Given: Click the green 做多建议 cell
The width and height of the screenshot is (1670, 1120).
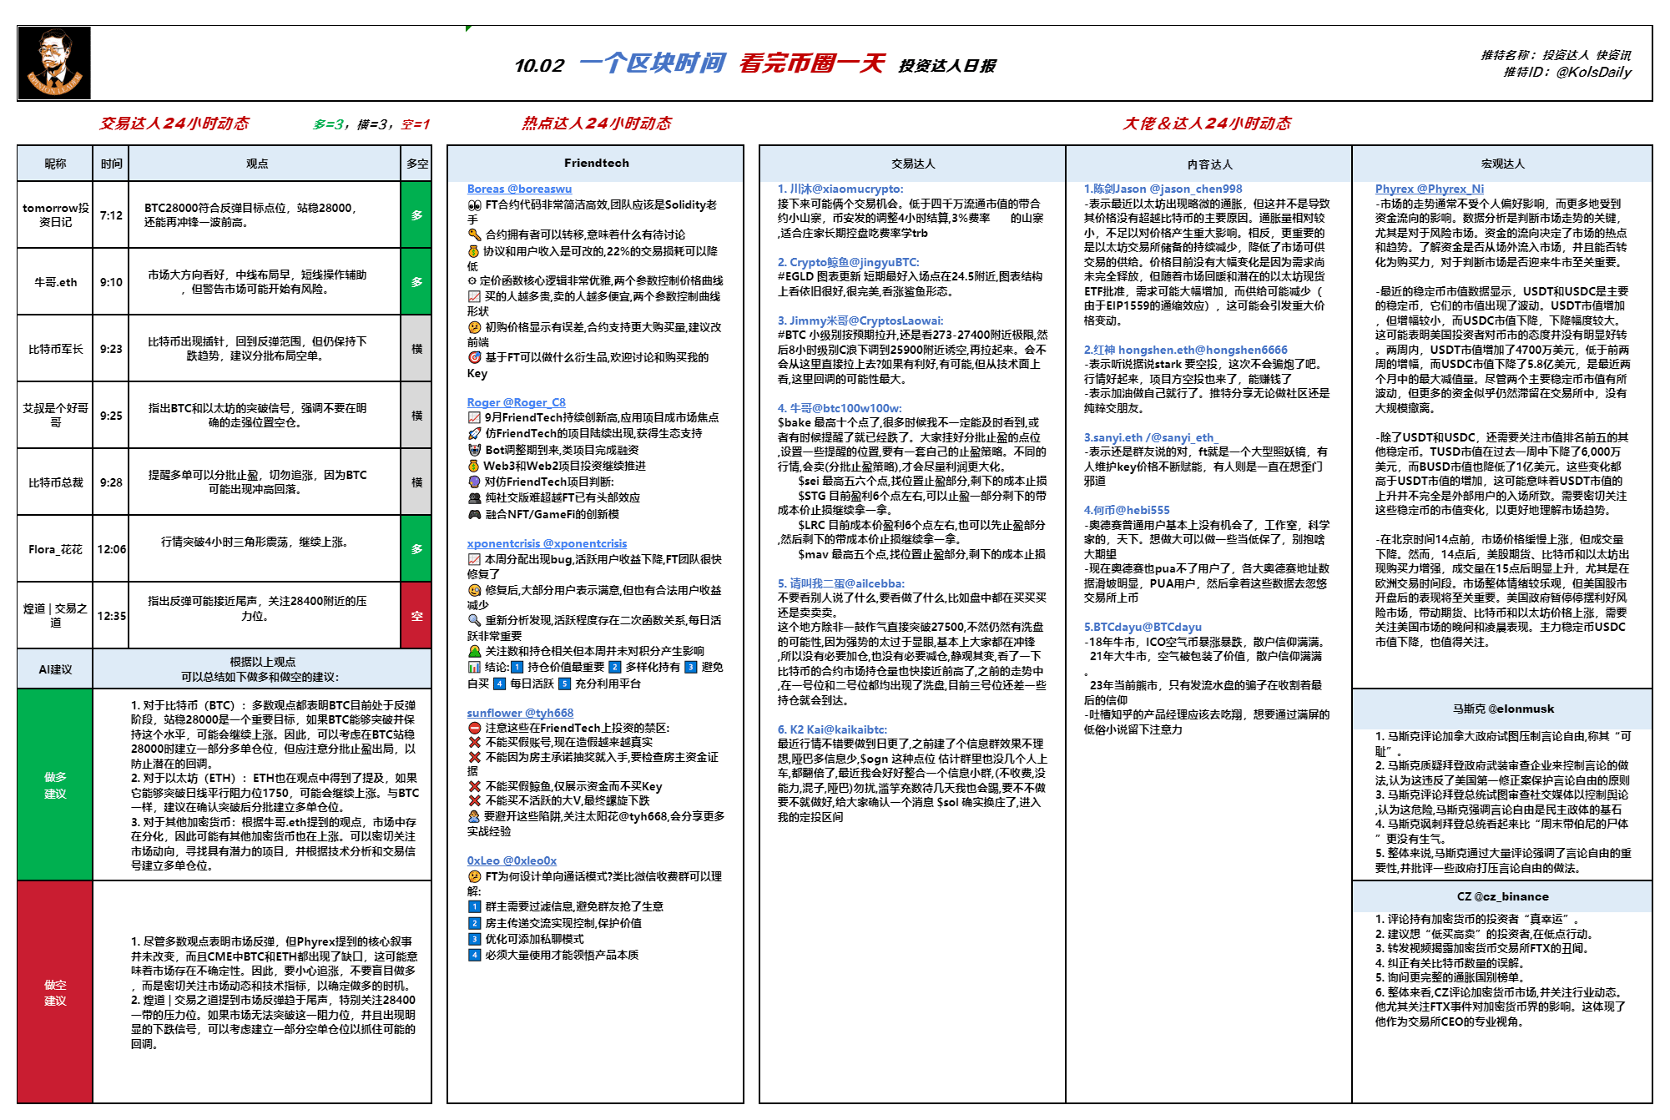Looking at the screenshot, I should [55, 785].
